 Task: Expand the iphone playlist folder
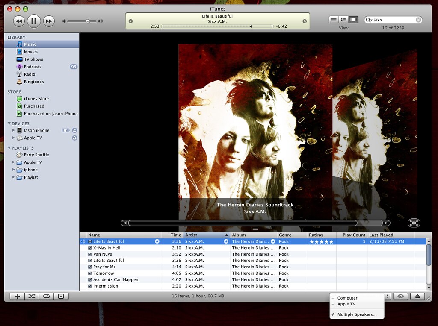point(13,170)
